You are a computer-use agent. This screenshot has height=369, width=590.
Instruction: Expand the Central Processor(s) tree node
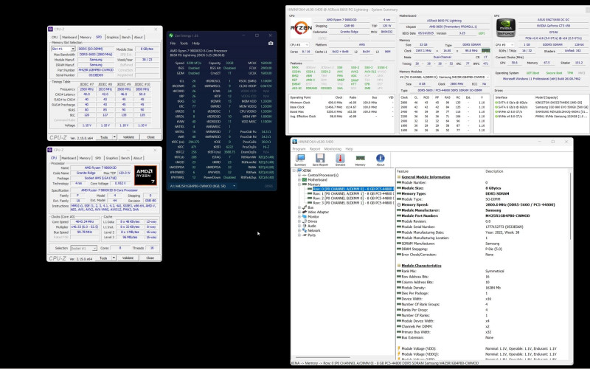[299, 175]
